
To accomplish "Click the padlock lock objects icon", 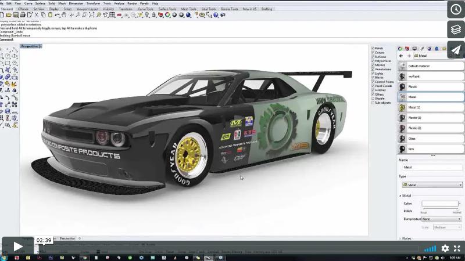I will pyautogui.click(x=153, y=15).
